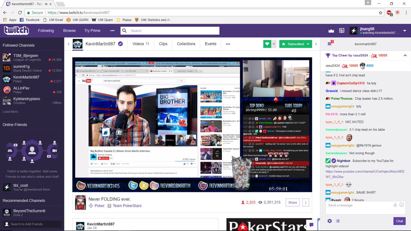This screenshot has width=411, height=231.
Task: Open the chat rooms list icon
Action: [330, 43]
